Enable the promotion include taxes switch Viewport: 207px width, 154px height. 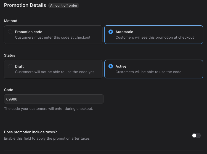tap(196, 136)
